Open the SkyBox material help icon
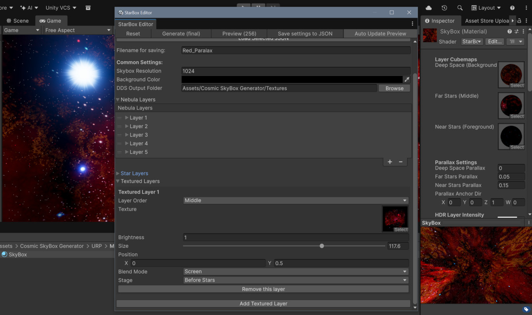 pyautogui.click(x=510, y=31)
